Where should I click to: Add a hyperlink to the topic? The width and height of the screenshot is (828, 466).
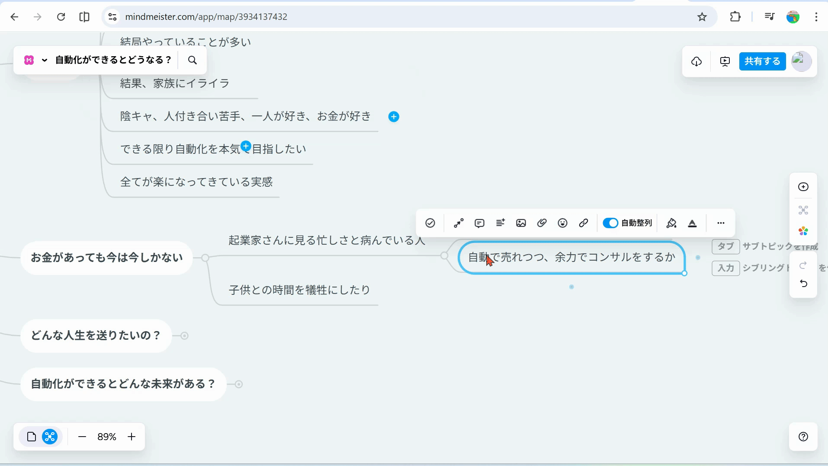(x=583, y=223)
